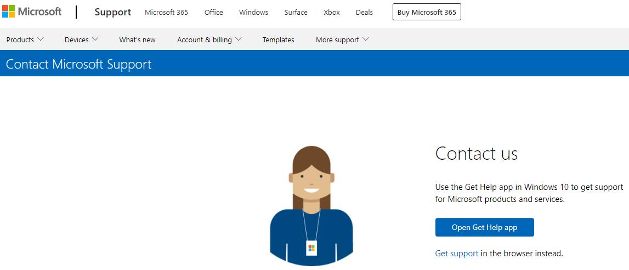This screenshot has height=270, width=629.
Task: Click the Open Get Help app button
Action: tap(485, 227)
